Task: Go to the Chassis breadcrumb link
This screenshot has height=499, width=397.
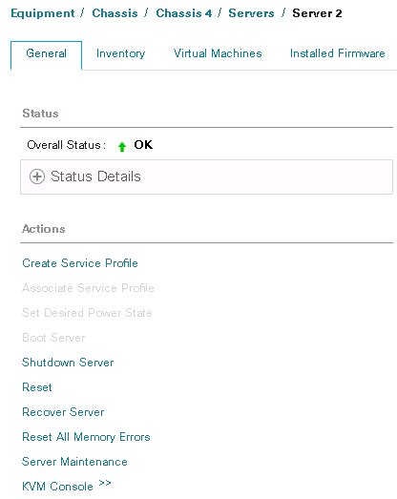Action: [115, 13]
